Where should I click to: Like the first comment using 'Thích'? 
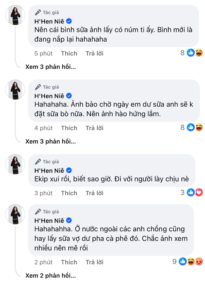click(69, 53)
